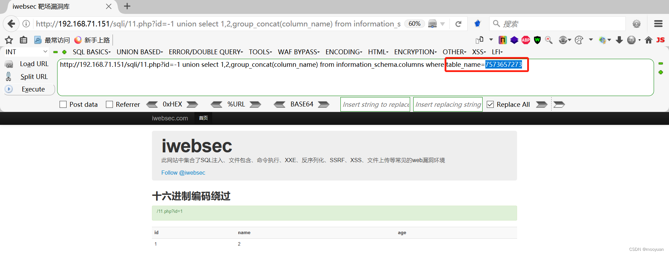Open the cookie manager extension icon
Viewport: 669px width, 255px height.
(579, 40)
